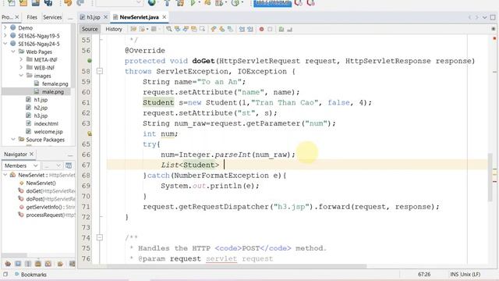The image size is (499, 281).
Task: Close the Navigator panel
Action: 31,155
